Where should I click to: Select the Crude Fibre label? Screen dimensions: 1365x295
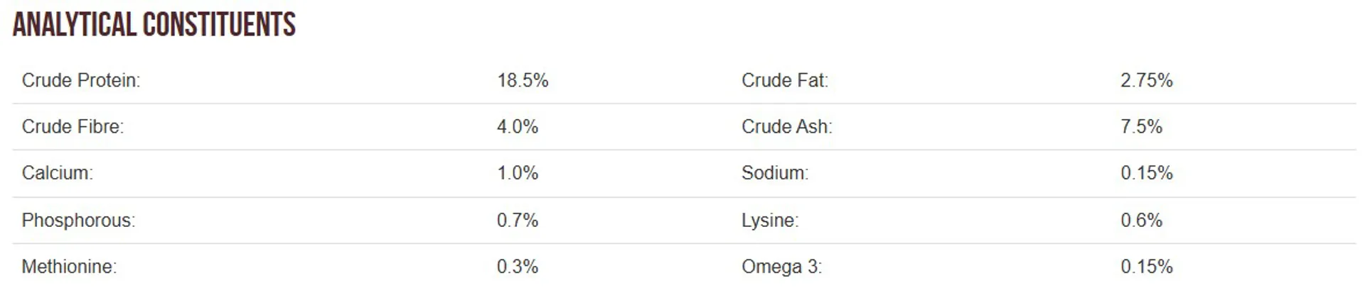(x=73, y=126)
